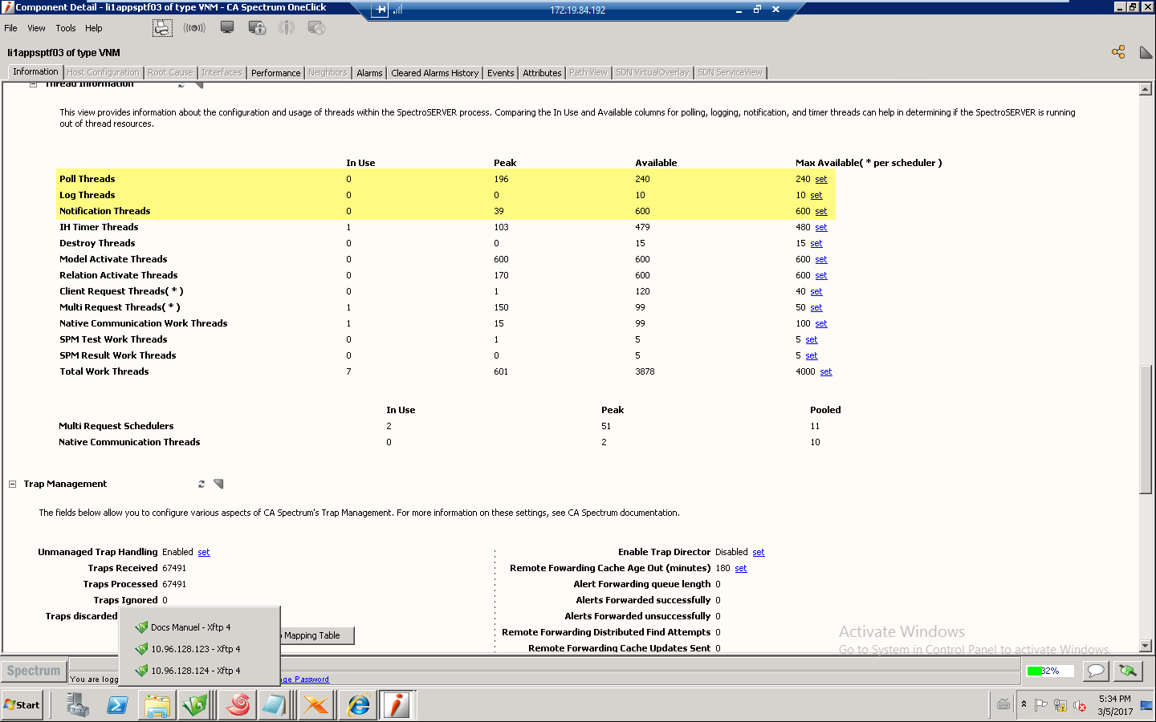Click the grayed monitor with globe toolbar icon
This screenshot has height=722, width=1156.
click(316, 28)
